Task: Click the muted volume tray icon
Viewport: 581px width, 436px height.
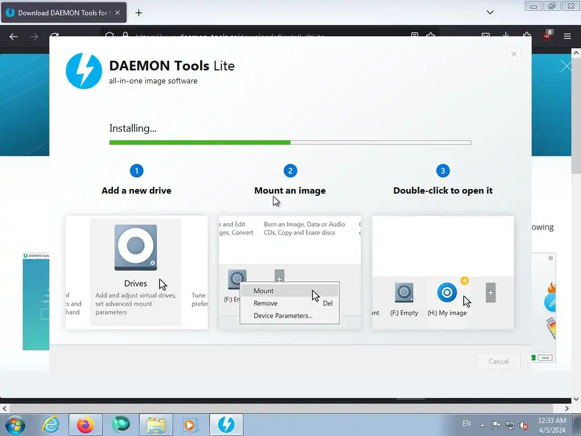Action: point(524,425)
